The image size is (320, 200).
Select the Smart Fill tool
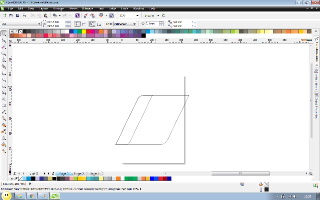click(x=3, y=66)
